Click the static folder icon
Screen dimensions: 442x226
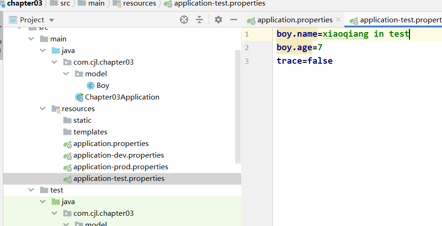coord(67,120)
